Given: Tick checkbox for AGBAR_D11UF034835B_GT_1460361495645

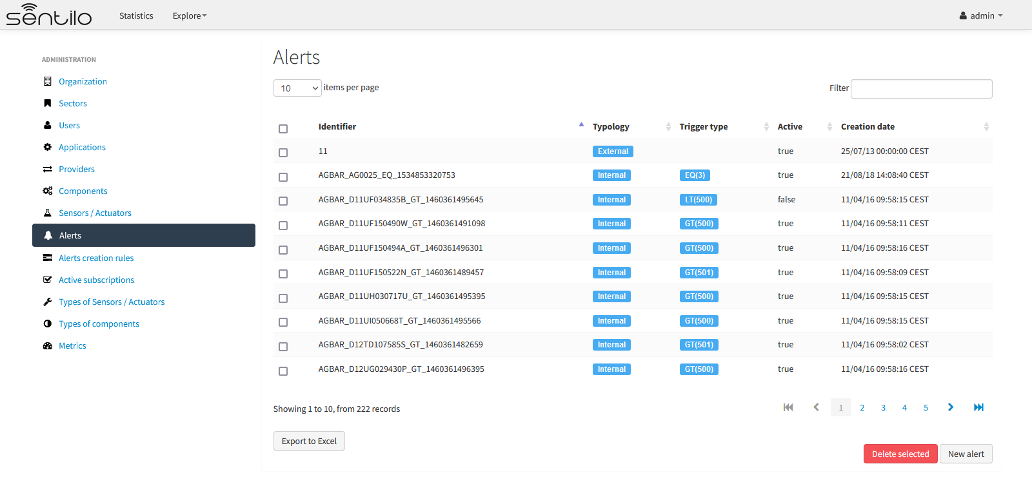Looking at the screenshot, I should 283,201.
